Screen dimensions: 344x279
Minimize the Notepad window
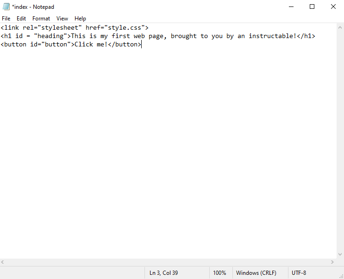click(x=291, y=7)
